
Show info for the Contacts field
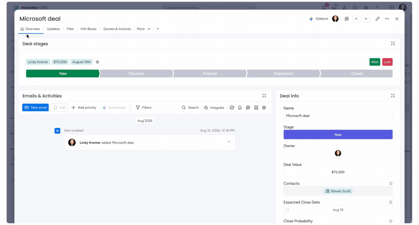click(391, 184)
